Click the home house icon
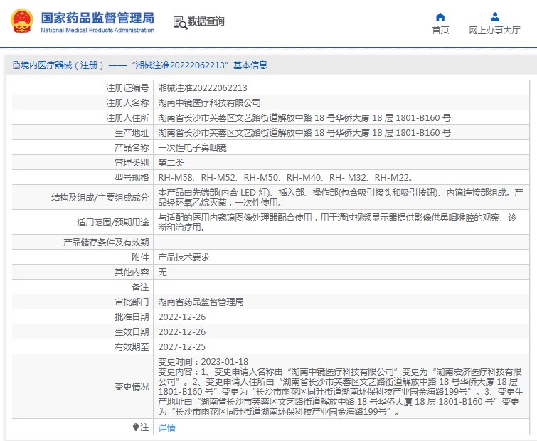This screenshot has height=441, width=537. pyautogui.click(x=440, y=16)
